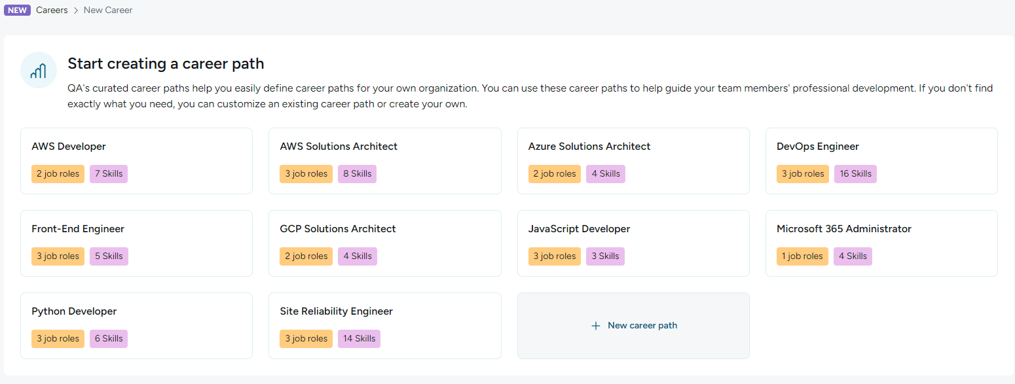Choose Microsoft 365 Administrator career path
The image size is (1015, 384).
tap(881, 243)
